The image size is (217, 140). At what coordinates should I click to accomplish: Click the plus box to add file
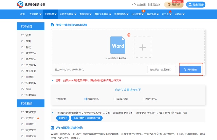point(142,47)
